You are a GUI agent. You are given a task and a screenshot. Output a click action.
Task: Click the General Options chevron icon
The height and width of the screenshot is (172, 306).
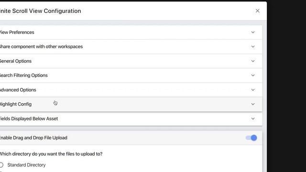tap(253, 61)
